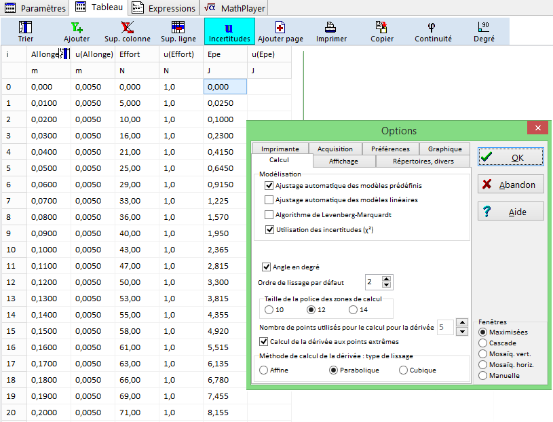This screenshot has width=553, height=422.
Task: Click Effort cell with value 71,00
Action: point(137,413)
